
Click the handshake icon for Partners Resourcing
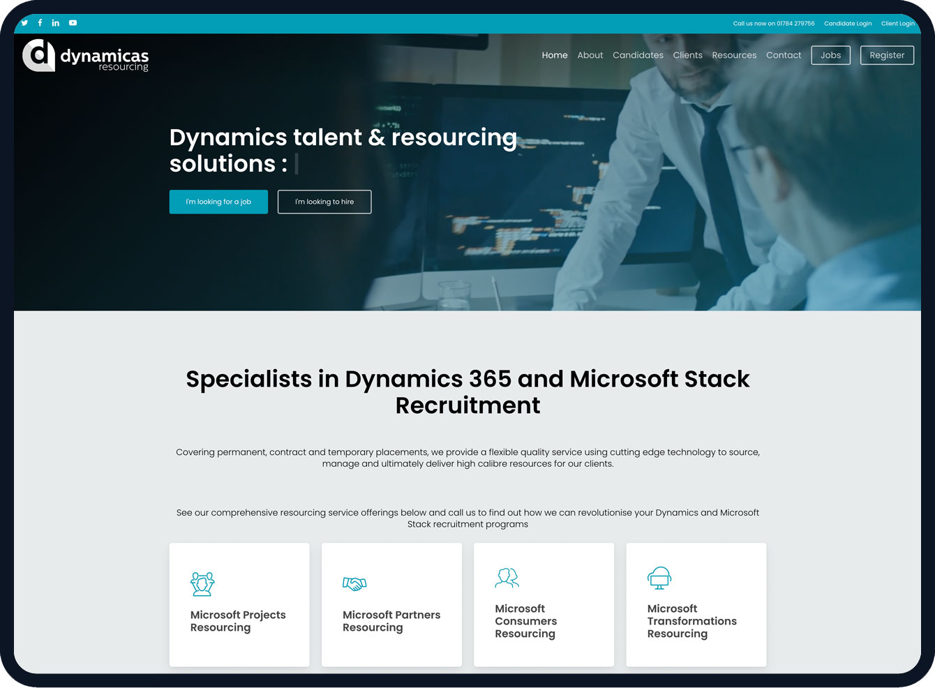point(354,583)
